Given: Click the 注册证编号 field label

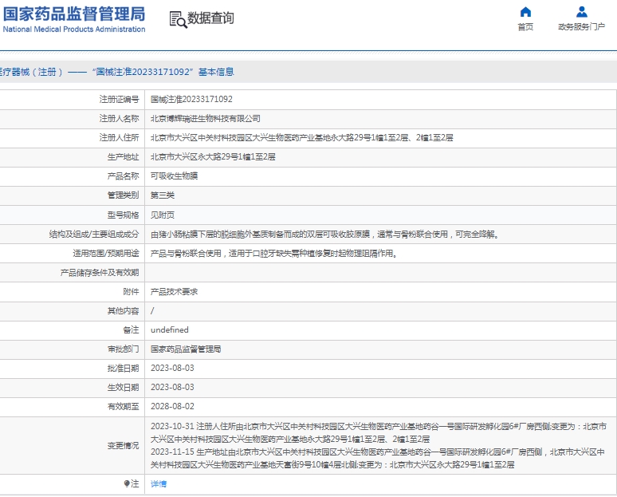Looking at the screenshot, I should pos(120,99).
